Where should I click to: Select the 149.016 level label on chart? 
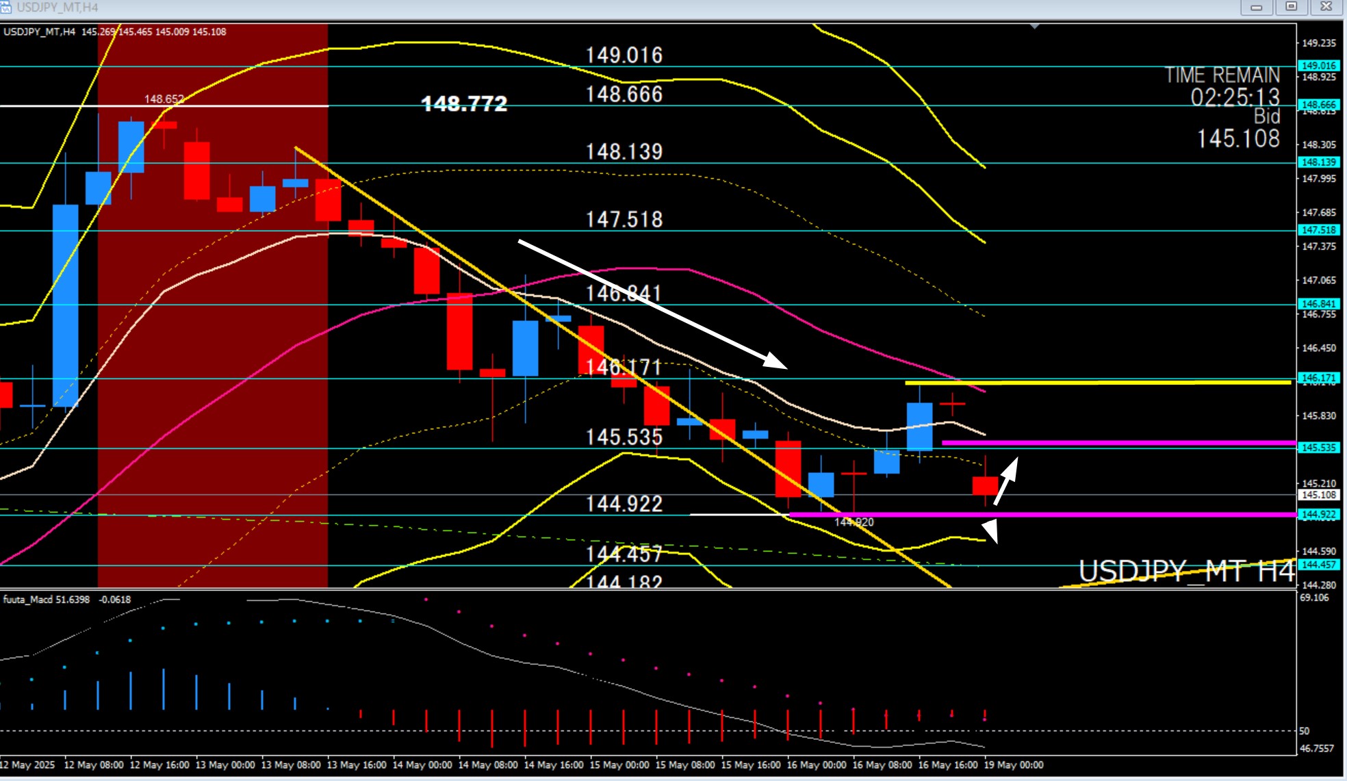tap(624, 55)
